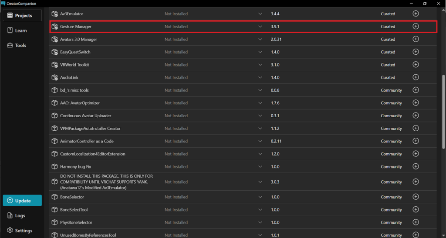Add the AudioLink package
The image size is (446, 238).
[x=416, y=77]
